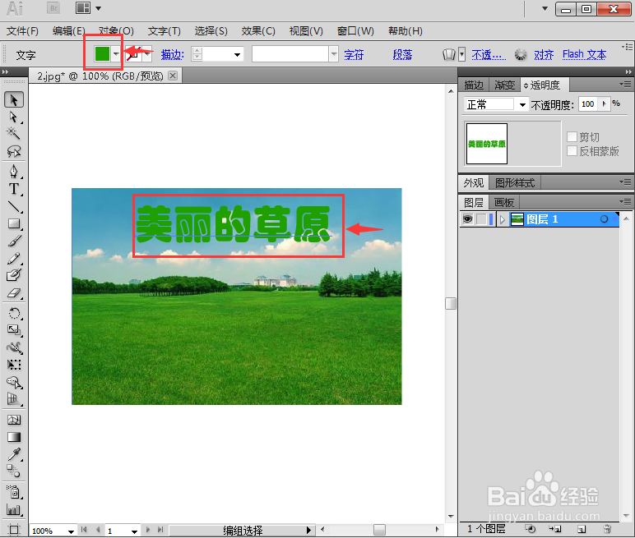This screenshot has width=635, height=538.
Task: Open the arrange documents dropdown
Action: click(99, 8)
